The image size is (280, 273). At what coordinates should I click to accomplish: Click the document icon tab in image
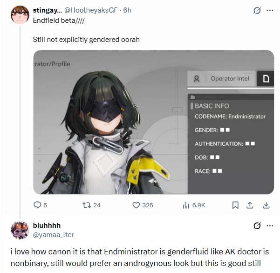[266, 79]
